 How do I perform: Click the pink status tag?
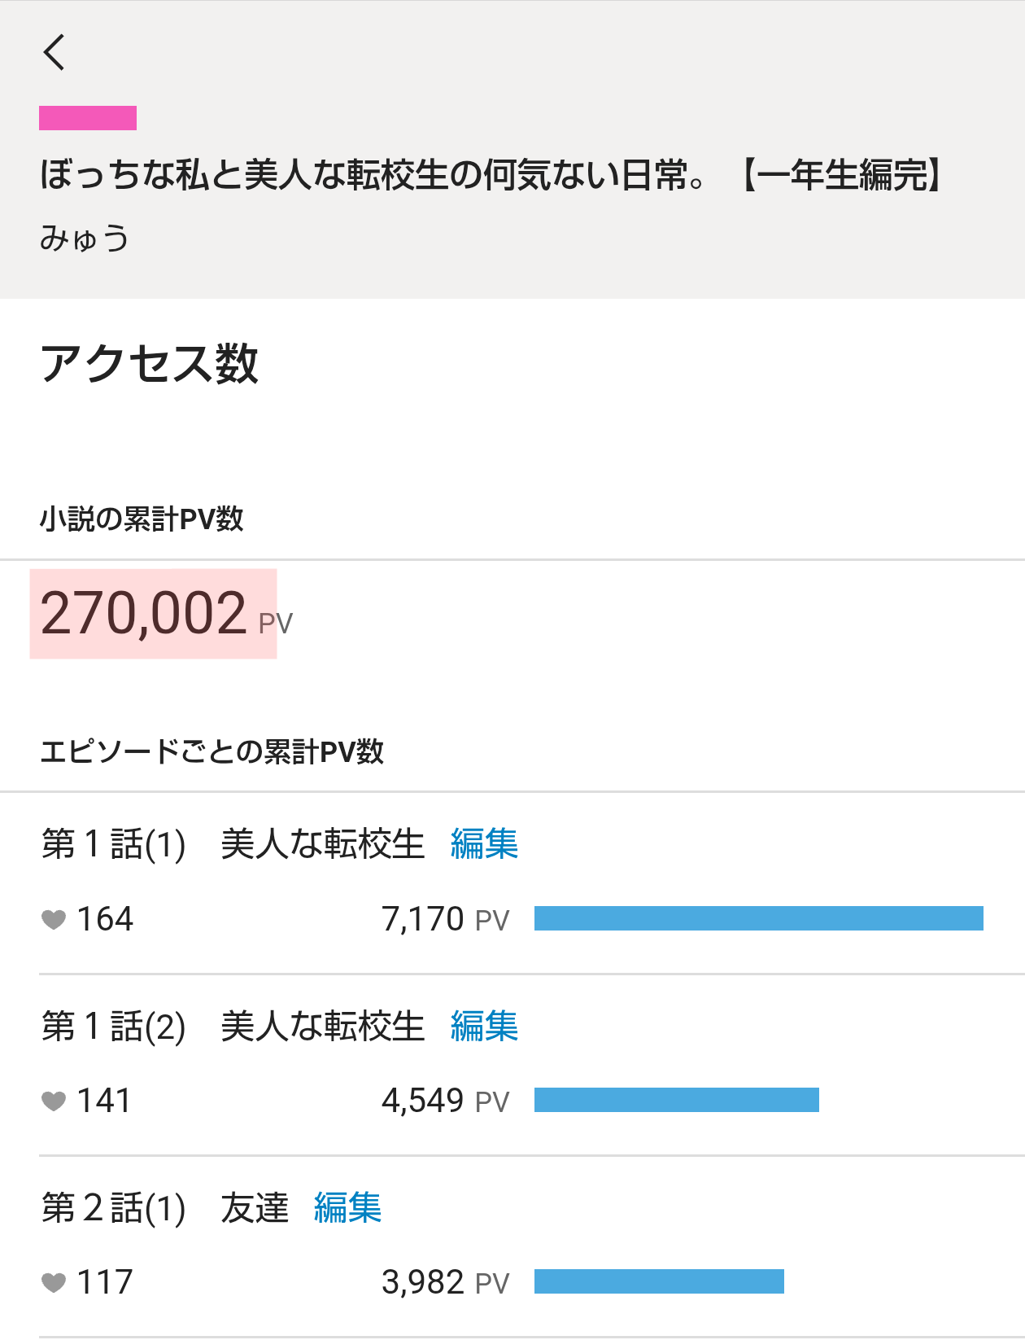coord(88,118)
